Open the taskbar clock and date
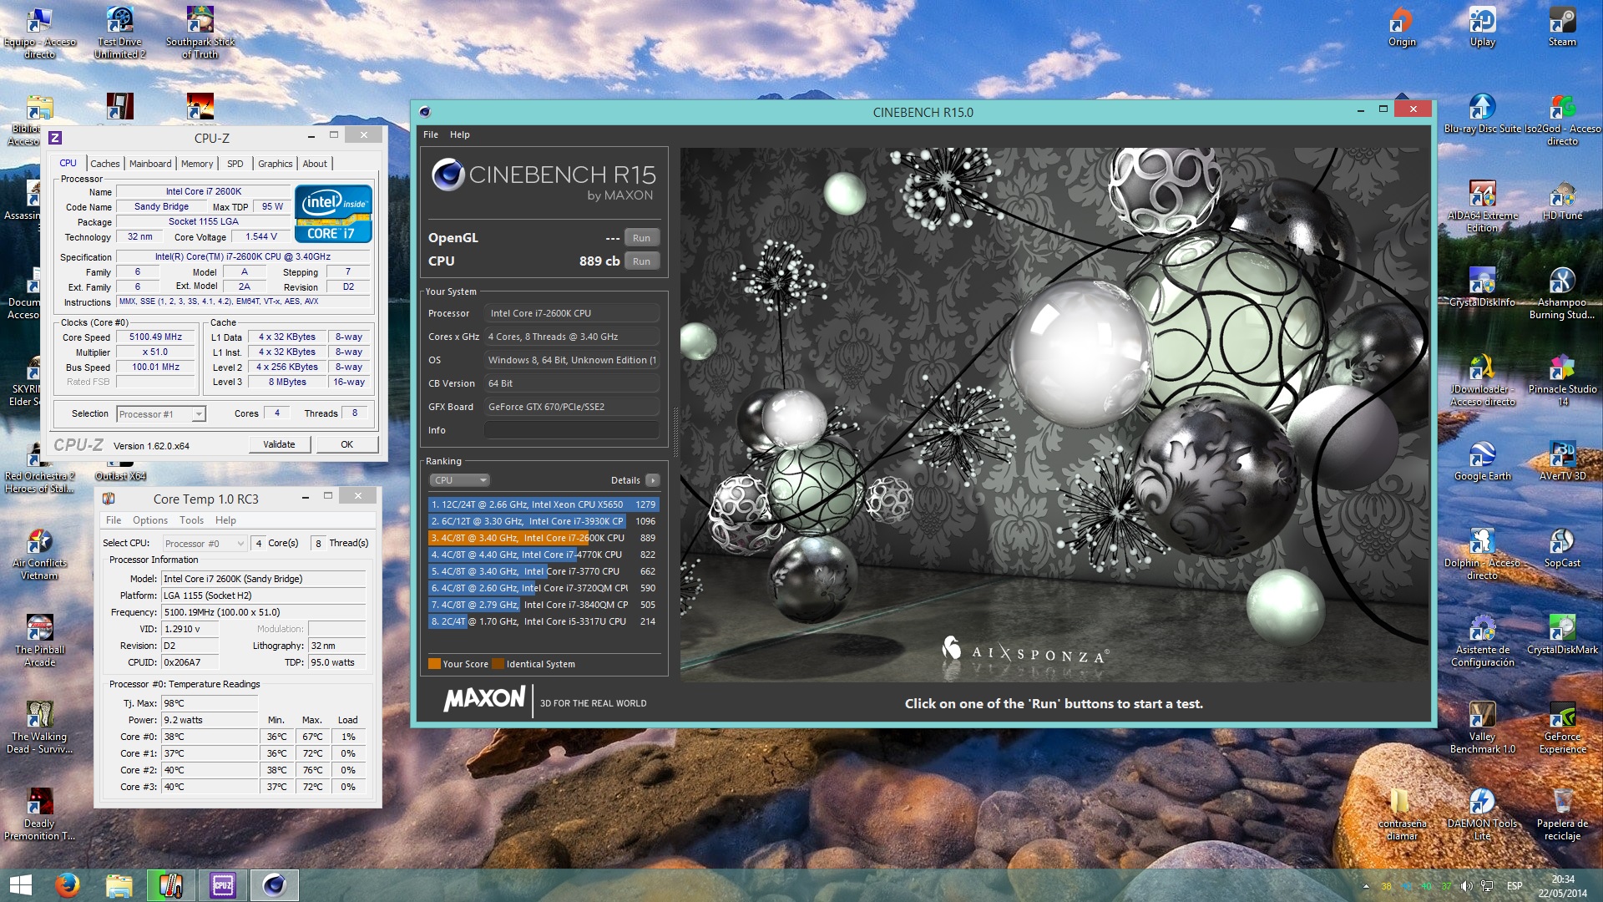 pos(1563,886)
